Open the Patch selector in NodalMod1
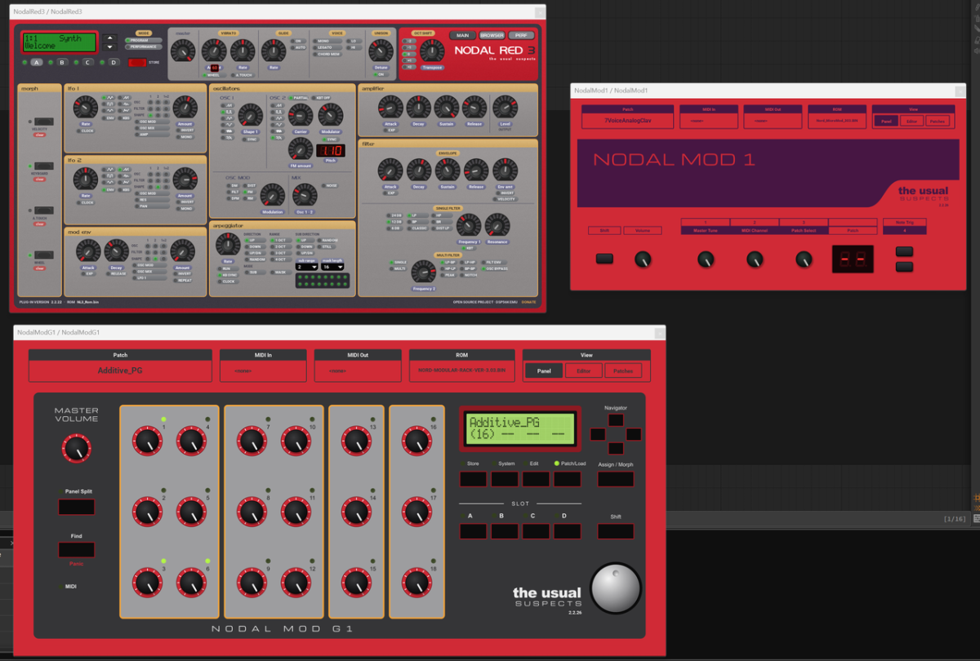 tap(627, 121)
